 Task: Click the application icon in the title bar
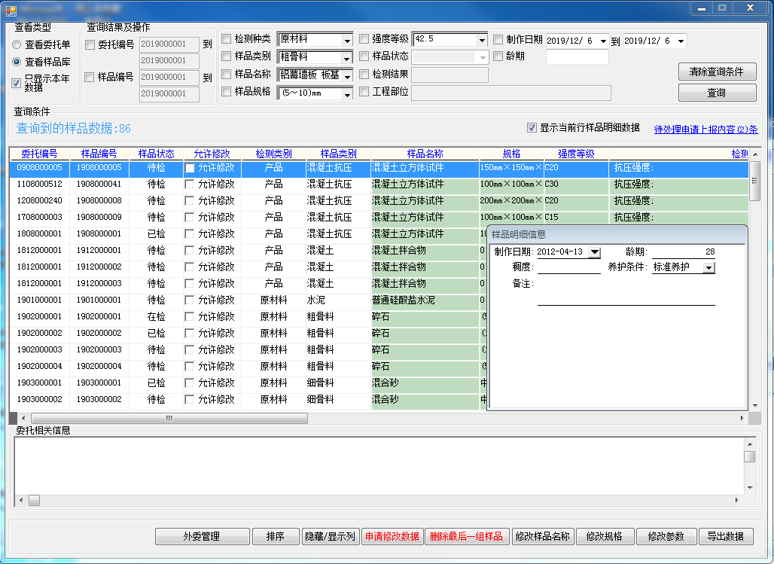click(x=11, y=9)
